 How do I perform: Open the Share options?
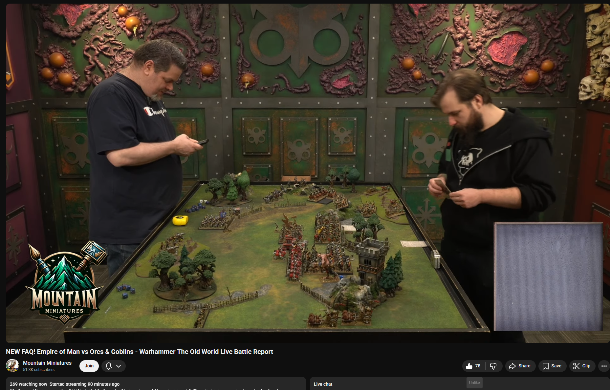click(520, 366)
